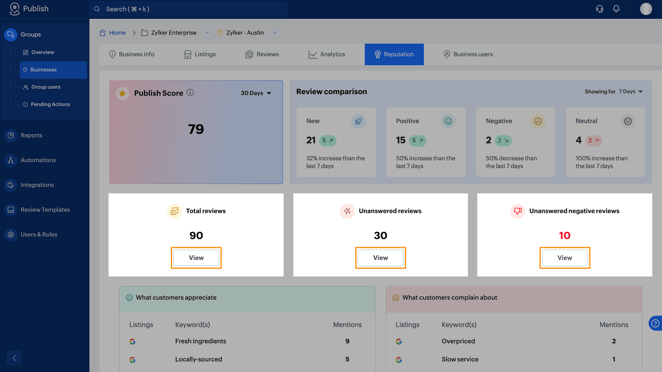Switch to the Analytics tab
The width and height of the screenshot is (662, 372).
(x=326, y=54)
